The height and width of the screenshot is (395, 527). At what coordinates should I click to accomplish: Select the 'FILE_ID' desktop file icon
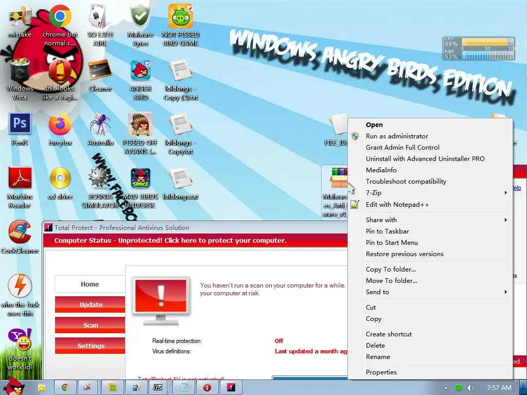[336, 130]
